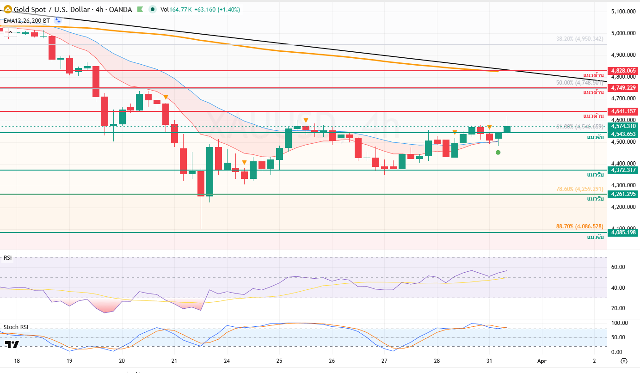This screenshot has width=640, height=373.
Task: Click the TradingView logo at bottom left
Action: (x=12, y=345)
